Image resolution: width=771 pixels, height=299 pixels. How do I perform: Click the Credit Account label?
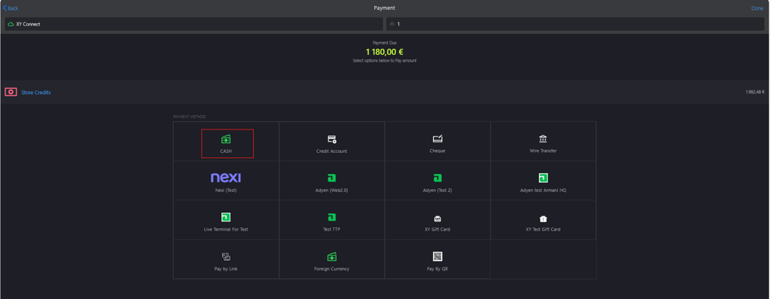click(332, 151)
